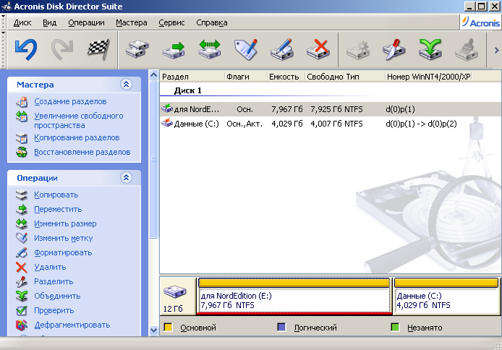502x350 pixels.
Task: Open the Восстановление разделов wizard link
Action: pos(82,153)
